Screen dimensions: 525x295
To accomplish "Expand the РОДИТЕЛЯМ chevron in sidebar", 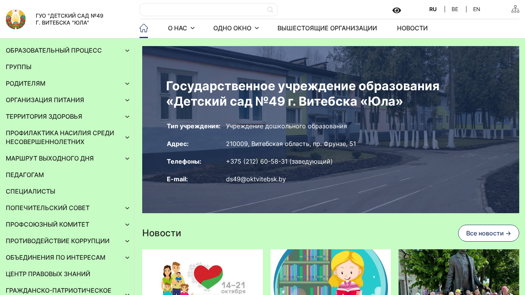I will pos(127,84).
